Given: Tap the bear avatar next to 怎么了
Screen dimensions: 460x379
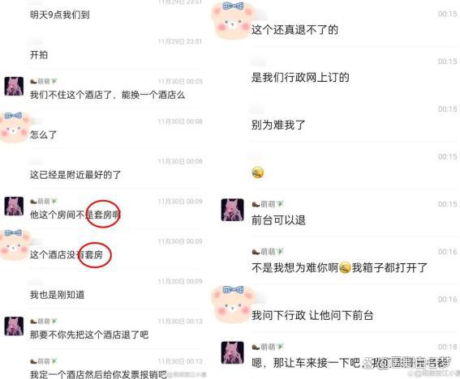Looking at the screenshot, I should (x=15, y=127).
